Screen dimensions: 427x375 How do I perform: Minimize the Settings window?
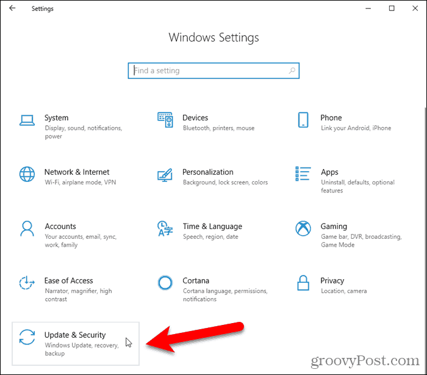click(368, 9)
